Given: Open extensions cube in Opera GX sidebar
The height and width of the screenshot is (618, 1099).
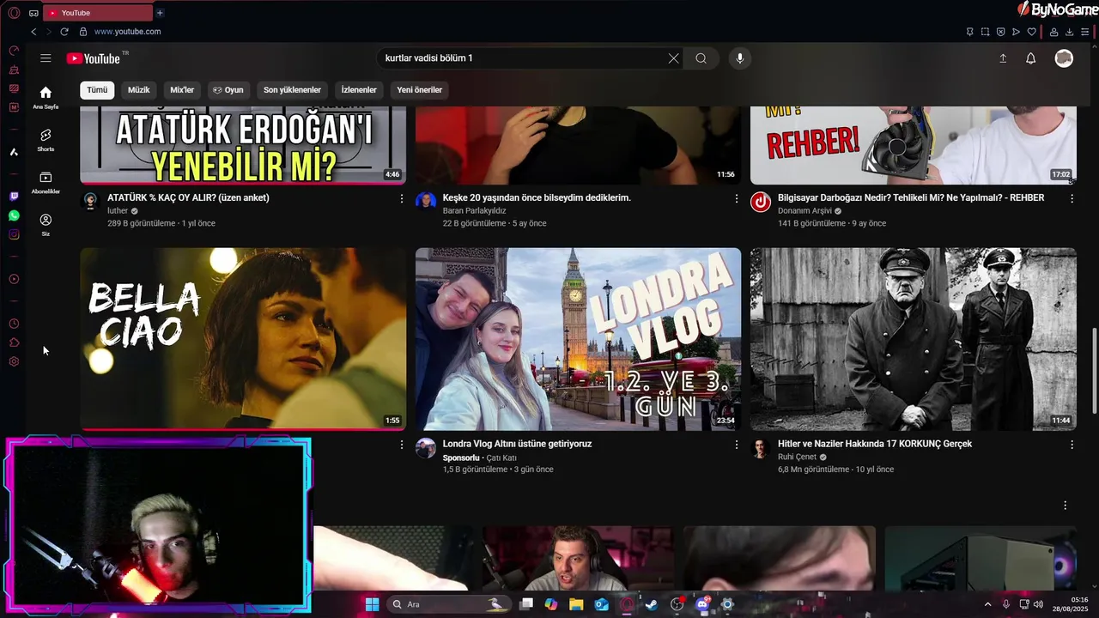Looking at the screenshot, I should [x=14, y=342].
